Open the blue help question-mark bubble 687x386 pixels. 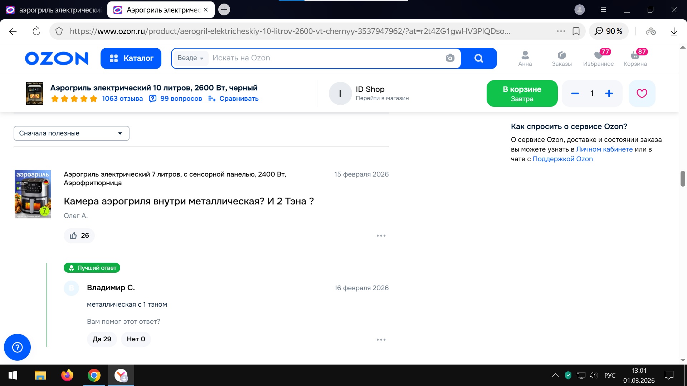point(17,347)
